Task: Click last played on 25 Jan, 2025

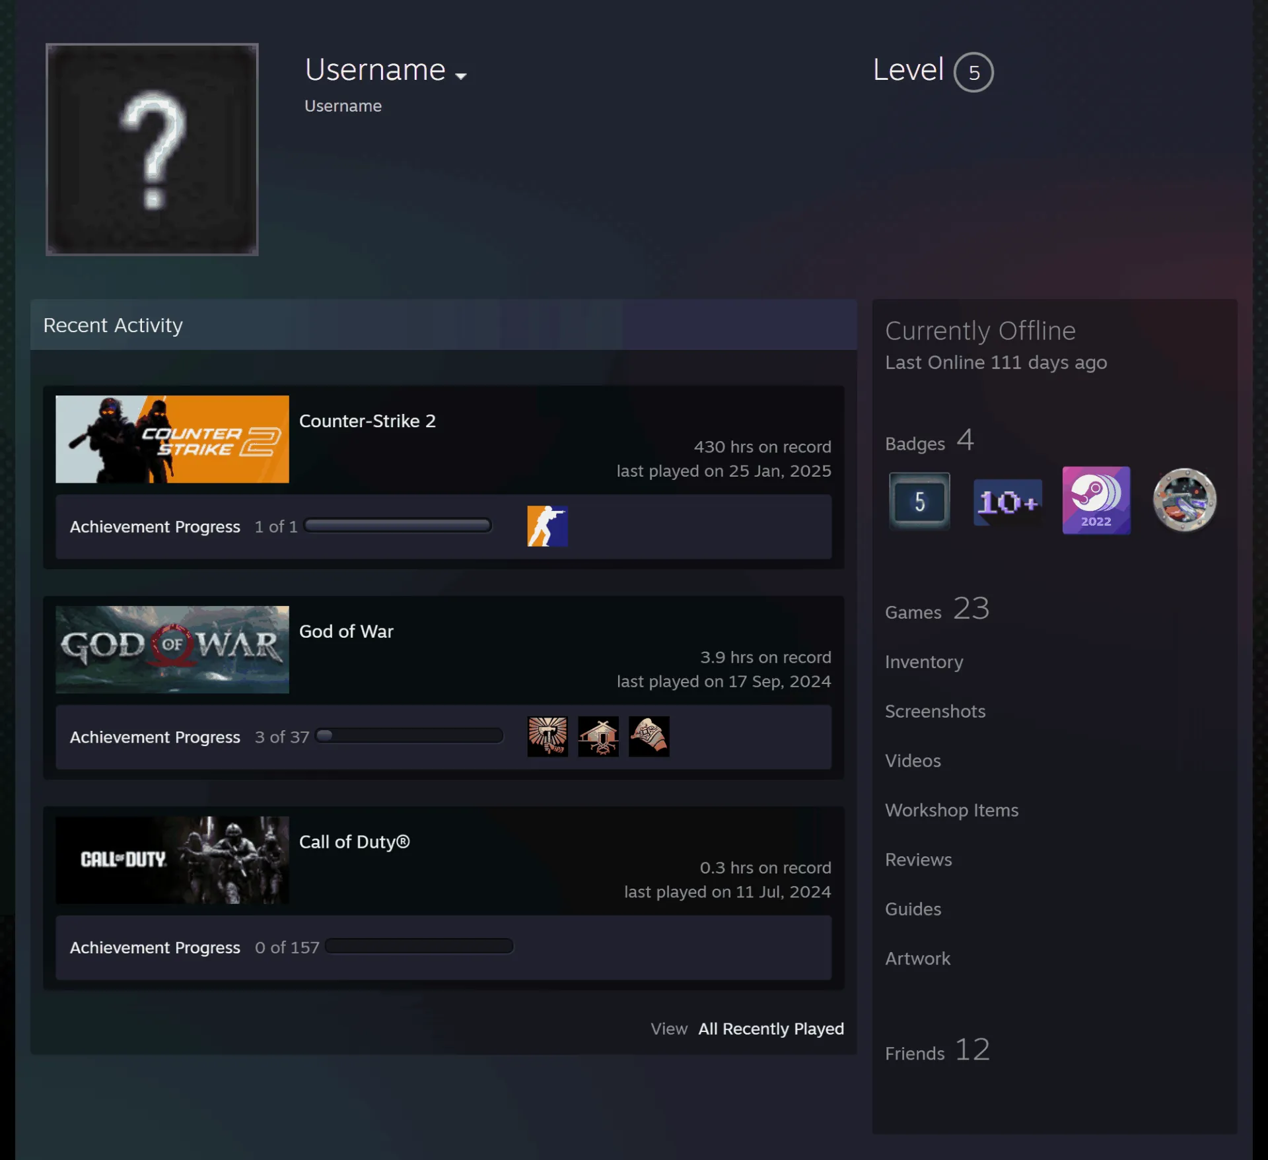Action: pyautogui.click(x=724, y=471)
